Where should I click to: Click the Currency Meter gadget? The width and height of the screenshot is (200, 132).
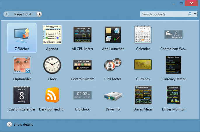[173, 65]
